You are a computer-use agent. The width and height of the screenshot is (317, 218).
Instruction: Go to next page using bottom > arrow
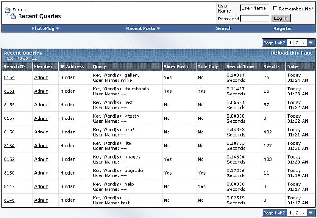point(303,213)
